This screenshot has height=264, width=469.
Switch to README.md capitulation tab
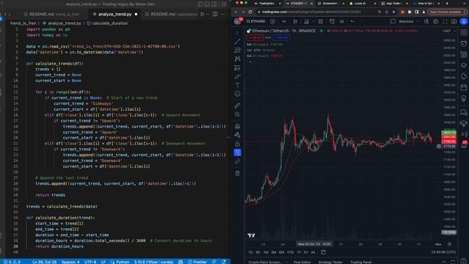(x=171, y=14)
